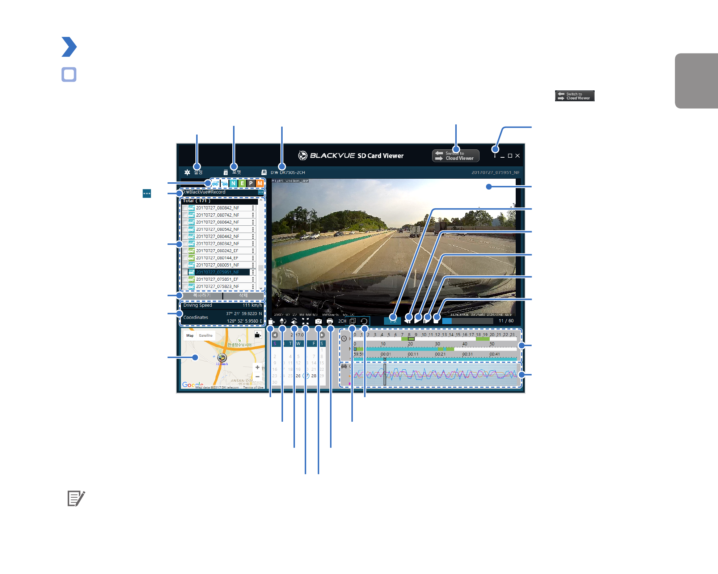Select file 20170727_075823_NF in the list
The height and width of the screenshot is (574, 718).
coord(217,286)
